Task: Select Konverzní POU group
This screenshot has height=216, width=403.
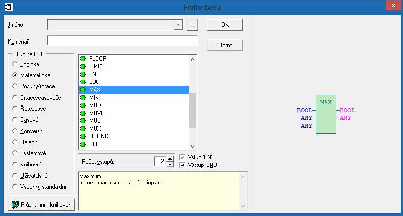Action: tap(15, 131)
